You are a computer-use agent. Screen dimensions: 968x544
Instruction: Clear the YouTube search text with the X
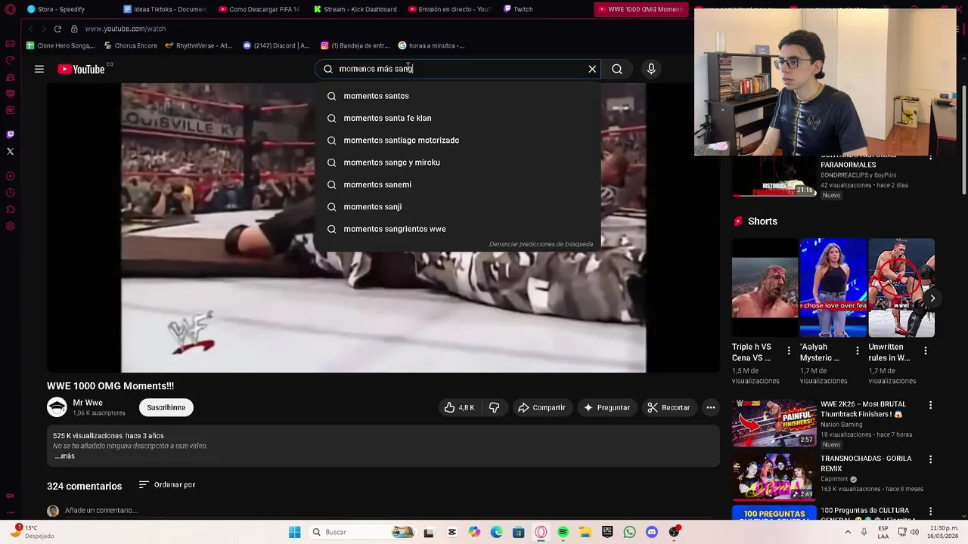[592, 69]
